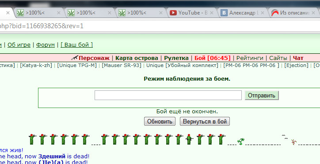Open the Чат menu item
Viewport: 320px width, 164px height.
(x=298, y=58)
